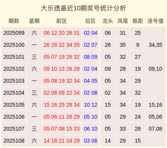
Task: Click 极距 value 15 in row 2025108
Action: point(138,141)
